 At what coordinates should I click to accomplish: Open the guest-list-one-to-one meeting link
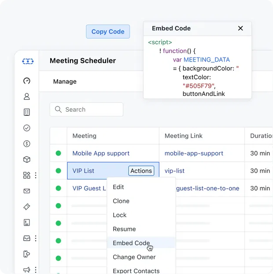pos(207,188)
